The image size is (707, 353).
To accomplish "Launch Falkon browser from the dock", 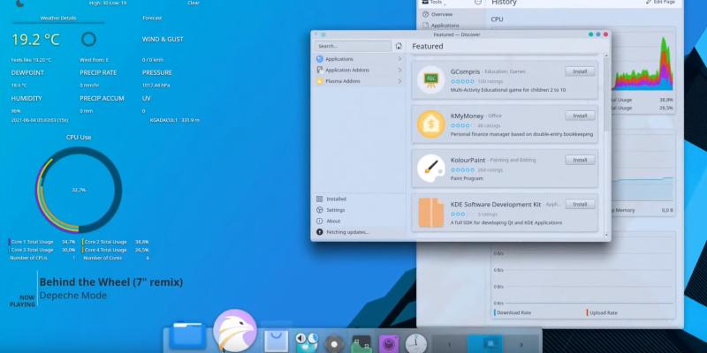I will (235, 333).
